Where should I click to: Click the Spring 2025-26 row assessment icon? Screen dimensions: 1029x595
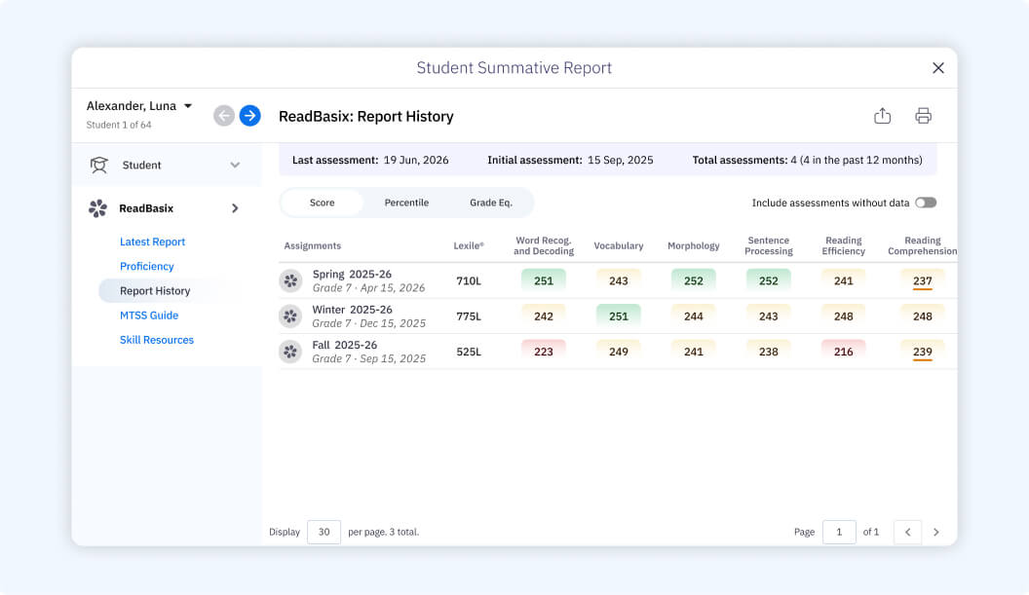[290, 280]
